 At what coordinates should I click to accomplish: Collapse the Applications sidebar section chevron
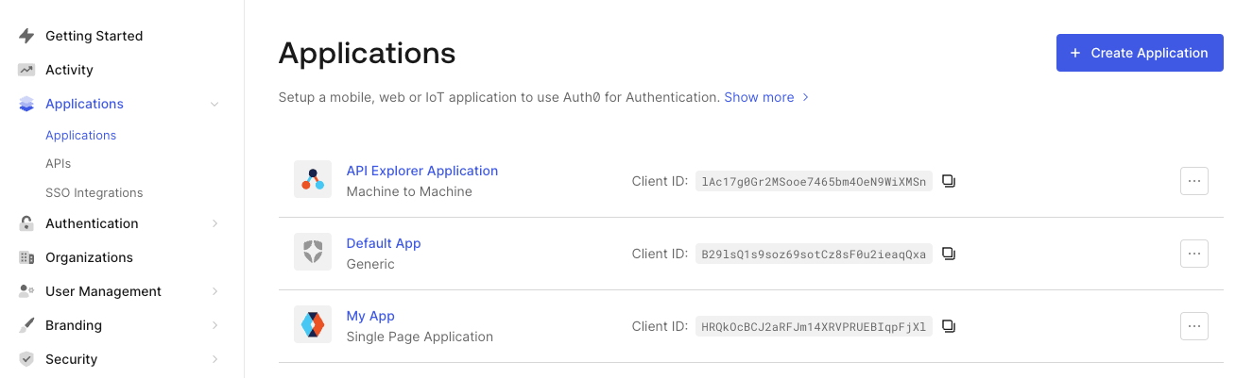point(215,104)
